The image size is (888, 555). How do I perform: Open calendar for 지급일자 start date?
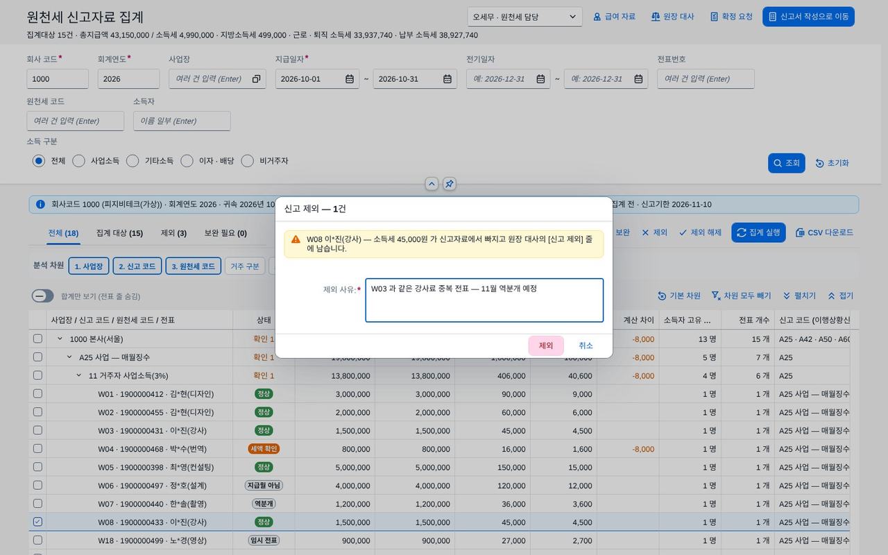(350, 79)
